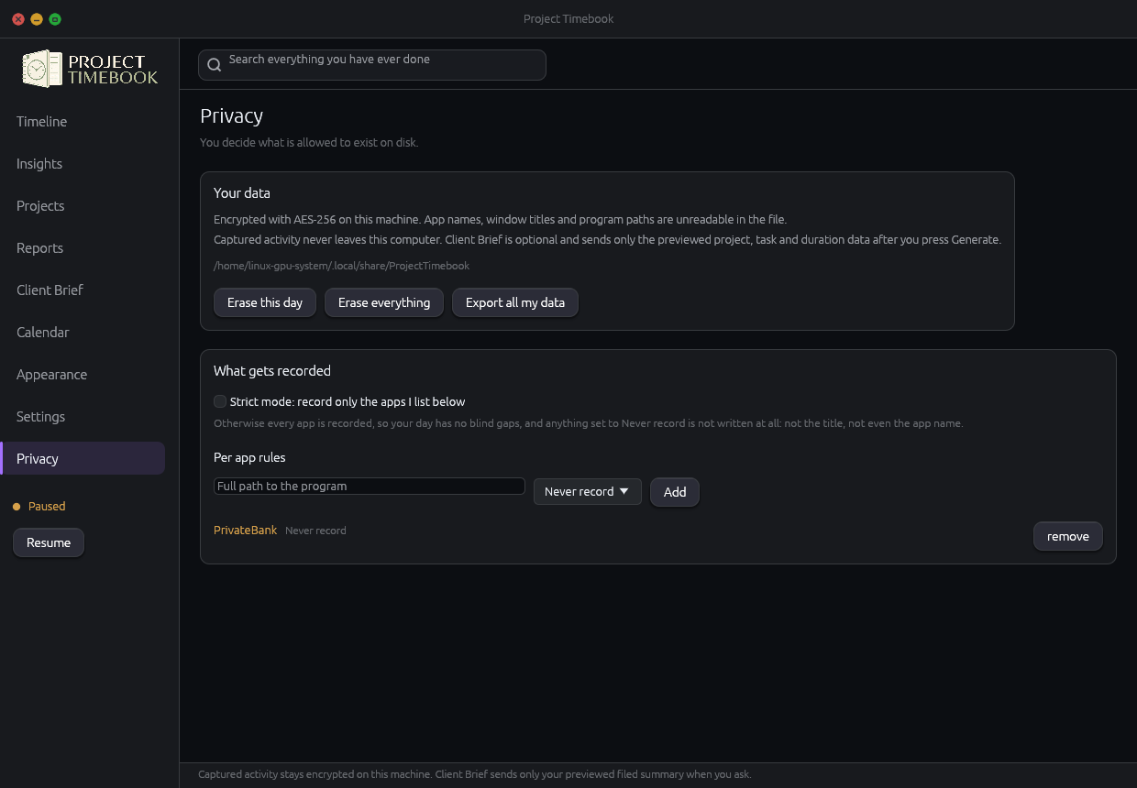The height and width of the screenshot is (788, 1137).
Task: Click the Per app rules label
Action: coord(249,457)
